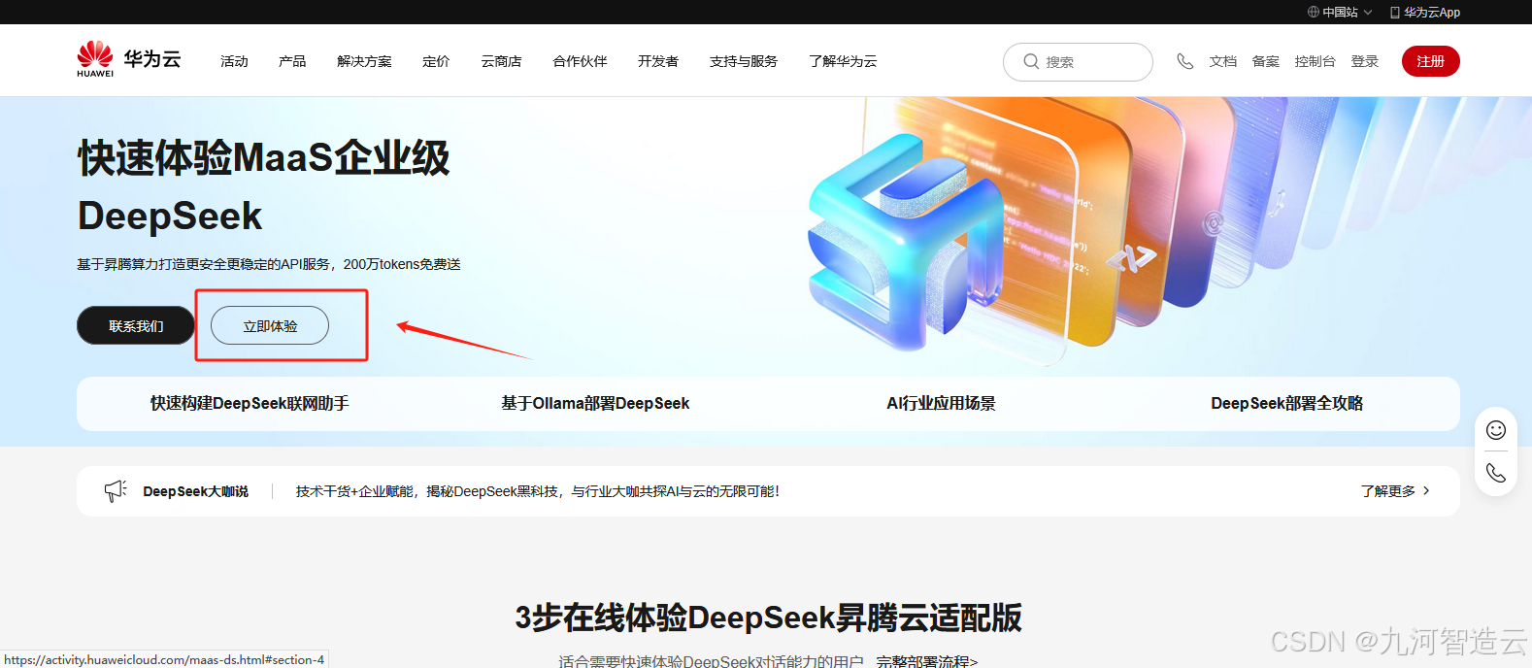The width and height of the screenshot is (1532, 668).
Task: Click the megaphone announcement icon
Action: pos(116,490)
